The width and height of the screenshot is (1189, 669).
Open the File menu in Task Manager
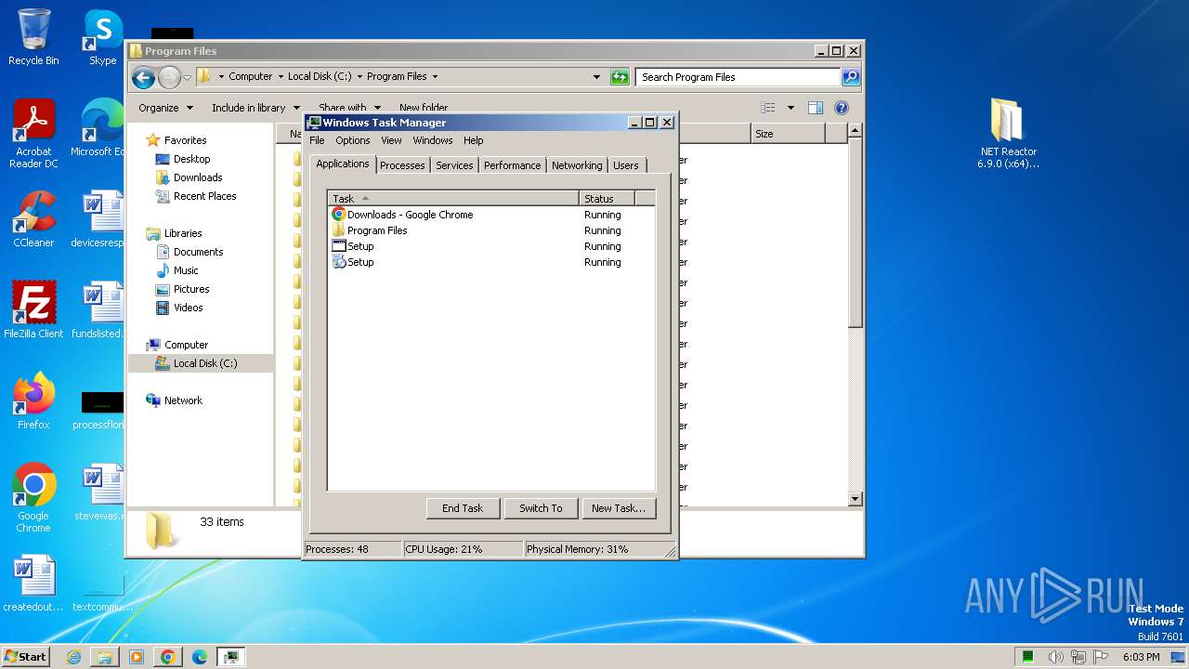pos(317,140)
